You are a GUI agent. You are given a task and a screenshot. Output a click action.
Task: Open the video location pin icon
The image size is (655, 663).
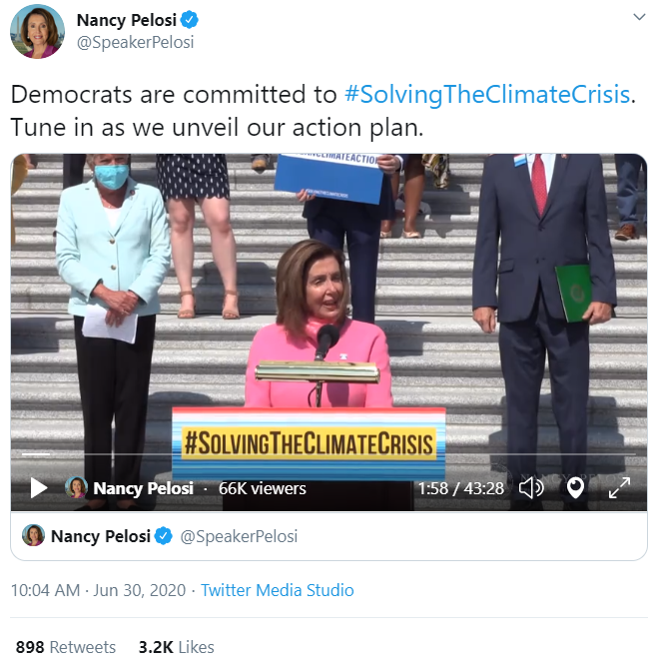pos(575,488)
